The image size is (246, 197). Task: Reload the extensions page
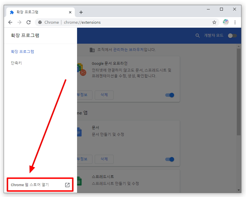29,22
